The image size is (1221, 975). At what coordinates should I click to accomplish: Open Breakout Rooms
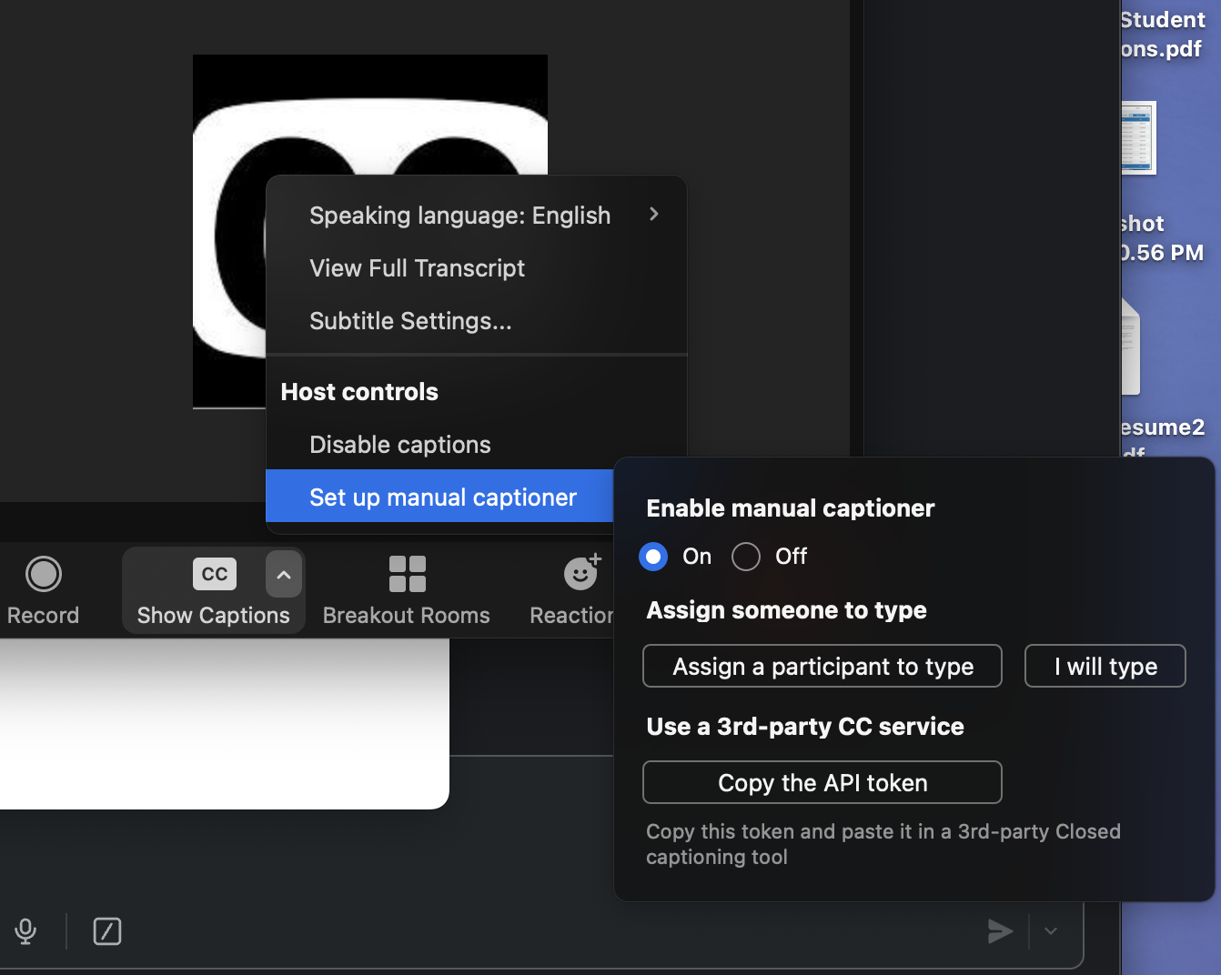(x=407, y=574)
